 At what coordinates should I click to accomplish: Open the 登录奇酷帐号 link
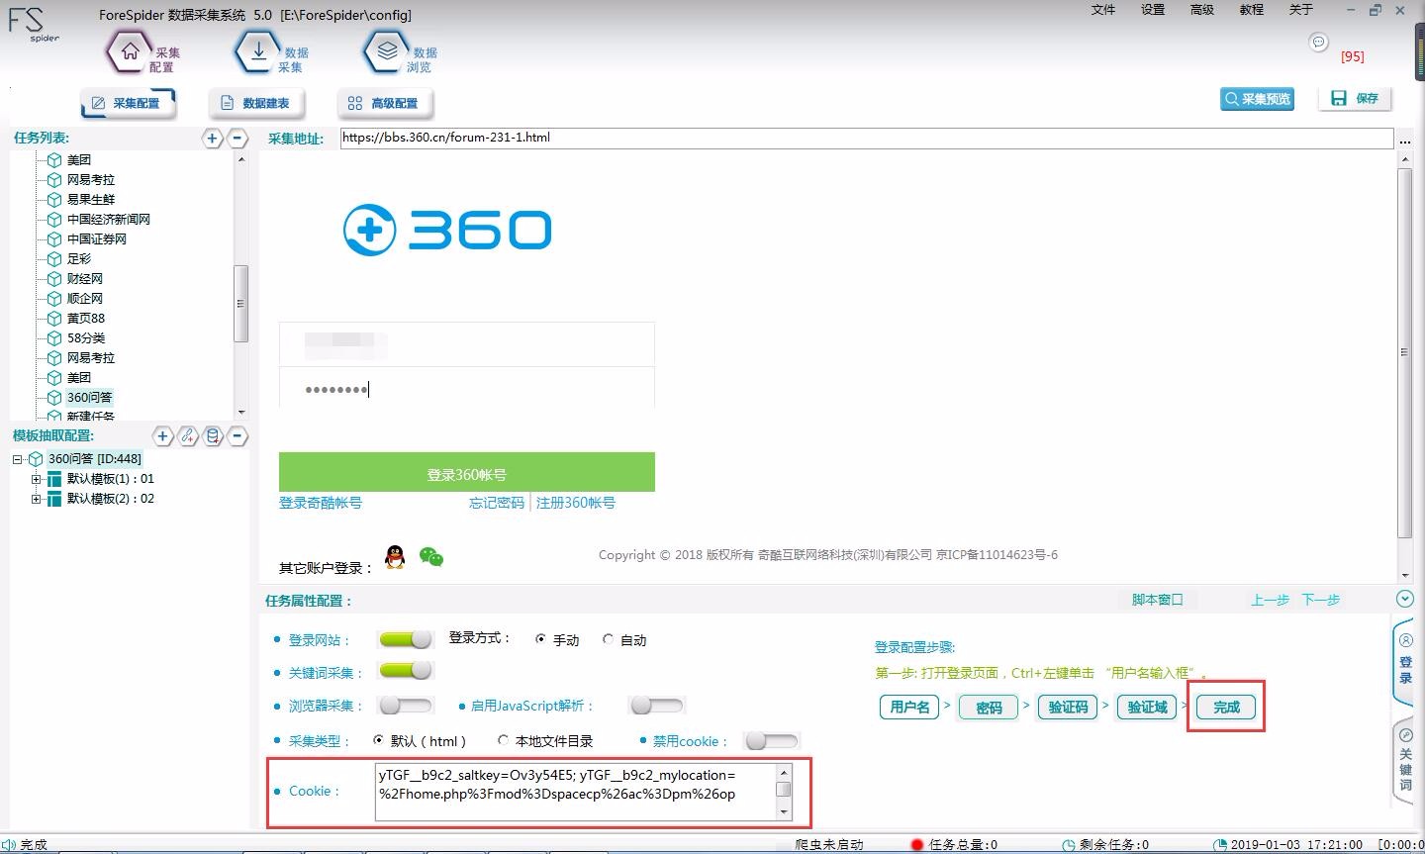pyautogui.click(x=321, y=503)
